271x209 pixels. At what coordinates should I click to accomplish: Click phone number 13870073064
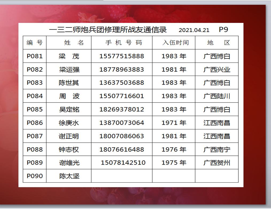[122, 123]
